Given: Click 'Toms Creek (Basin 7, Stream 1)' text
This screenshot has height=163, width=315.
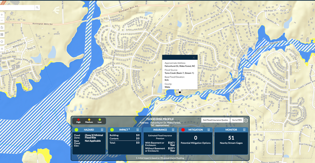Looking at the screenshot, I should click(x=179, y=73).
